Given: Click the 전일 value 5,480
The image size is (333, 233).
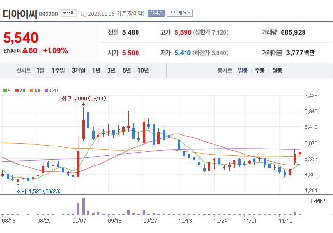Looking at the screenshot, I should 130,32.
